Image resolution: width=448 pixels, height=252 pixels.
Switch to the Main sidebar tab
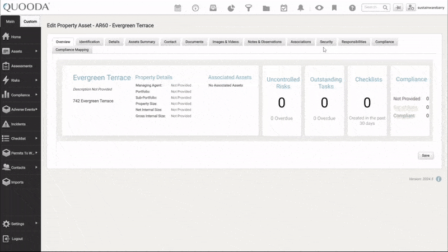click(x=10, y=21)
